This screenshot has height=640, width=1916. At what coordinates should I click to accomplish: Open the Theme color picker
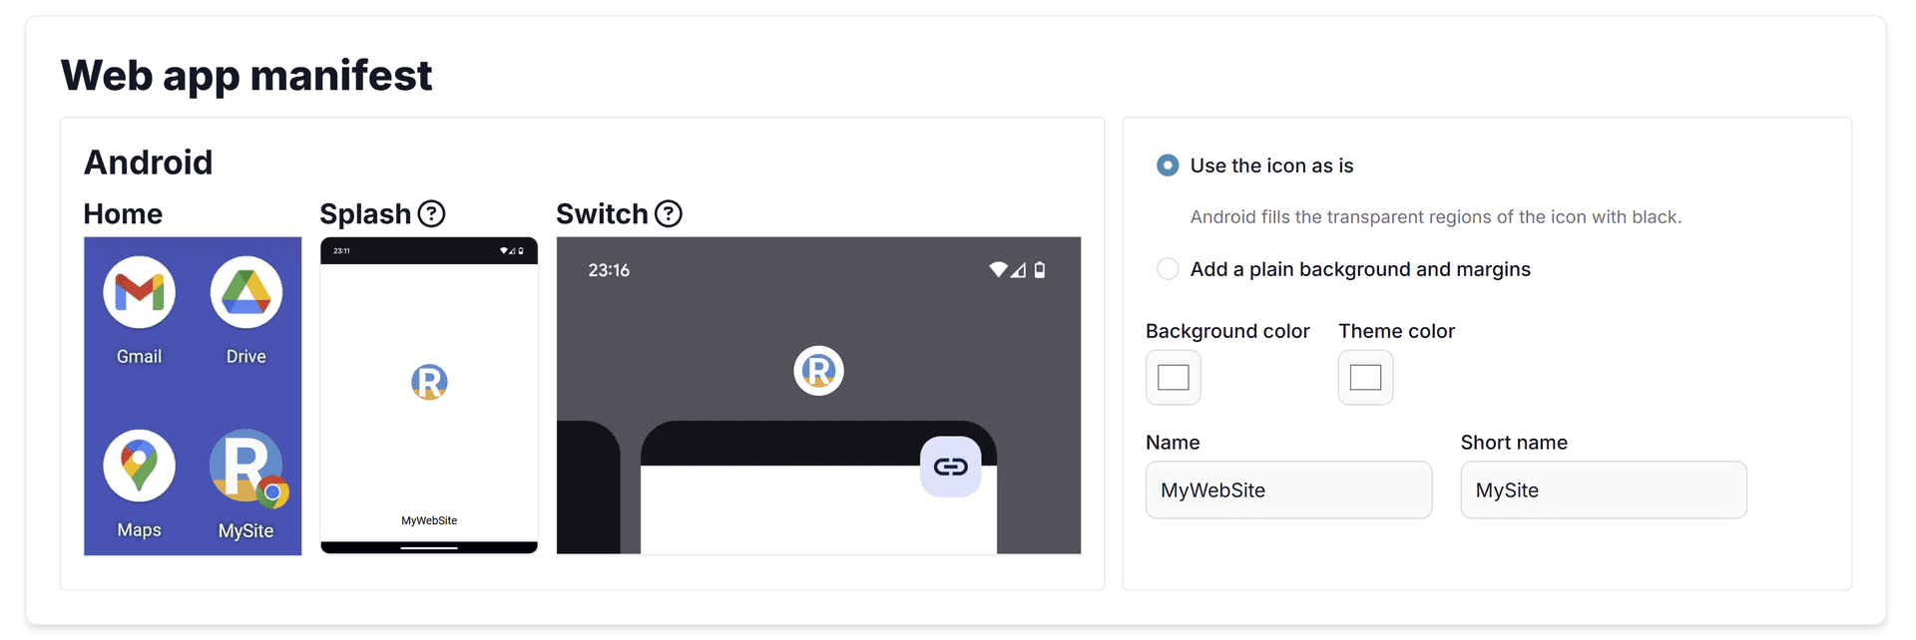[x=1365, y=378]
